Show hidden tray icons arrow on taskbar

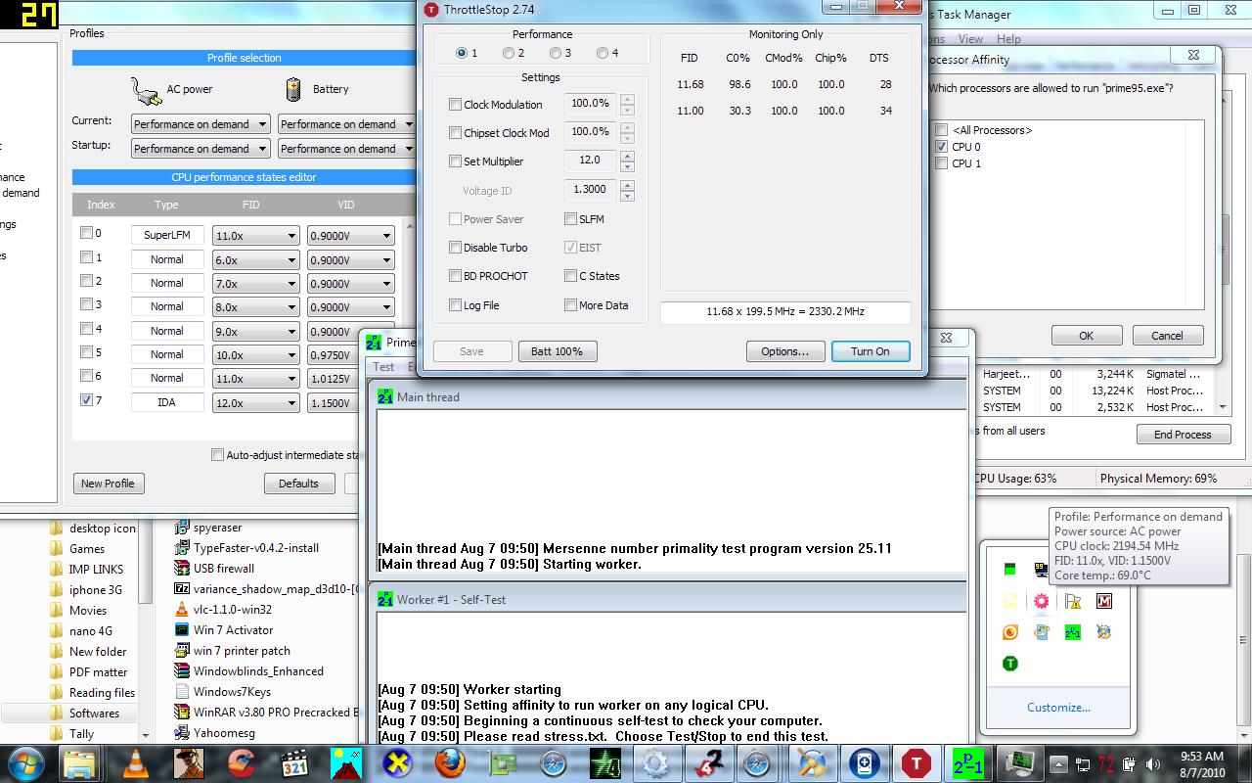(x=1058, y=763)
